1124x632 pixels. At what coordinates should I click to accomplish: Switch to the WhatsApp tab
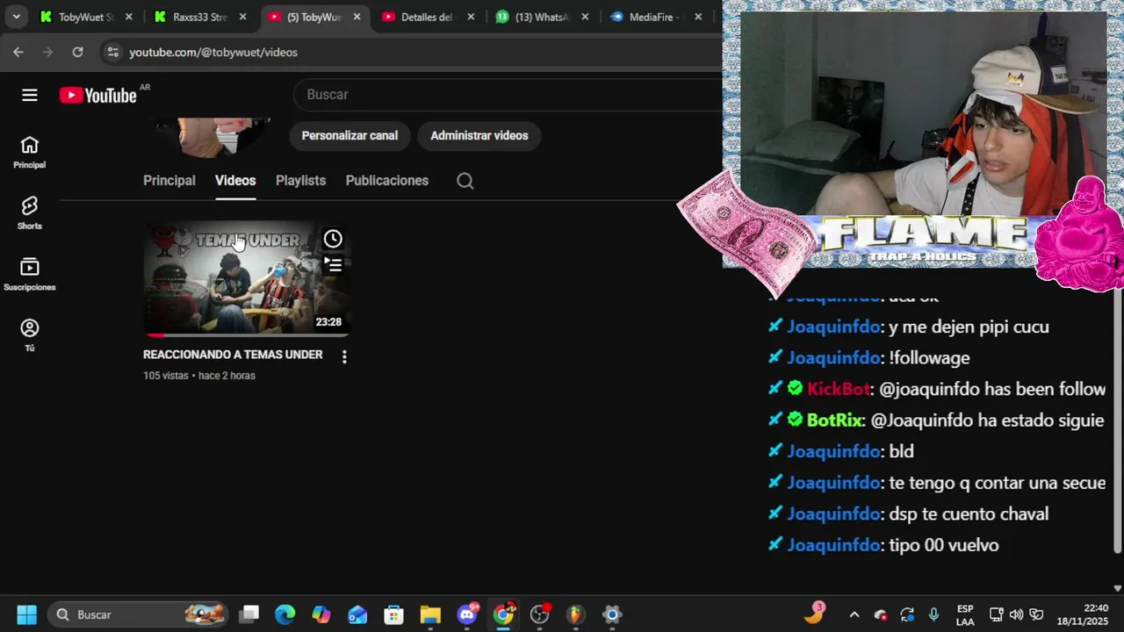pyautogui.click(x=542, y=17)
